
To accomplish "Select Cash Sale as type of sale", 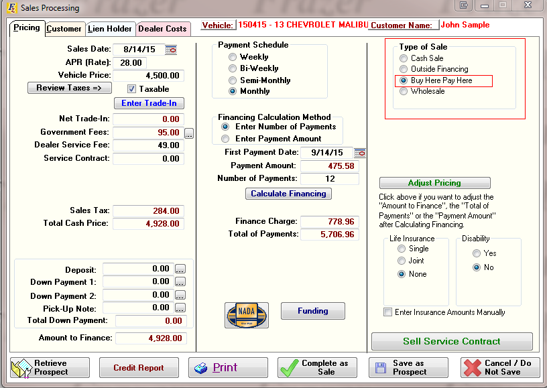I will pyautogui.click(x=404, y=58).
